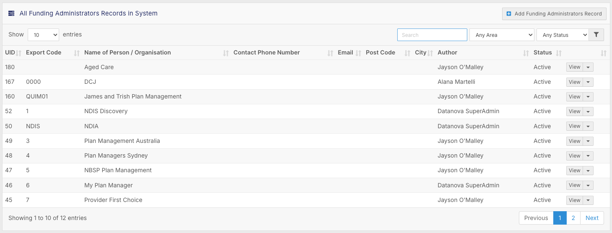Click the UID column header text

(10, 52)
